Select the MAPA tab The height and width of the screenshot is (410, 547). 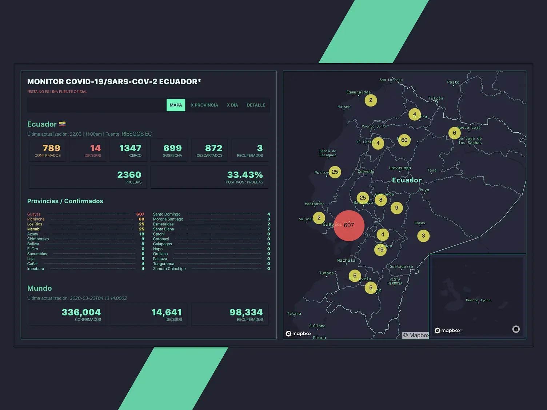point(176,105)
